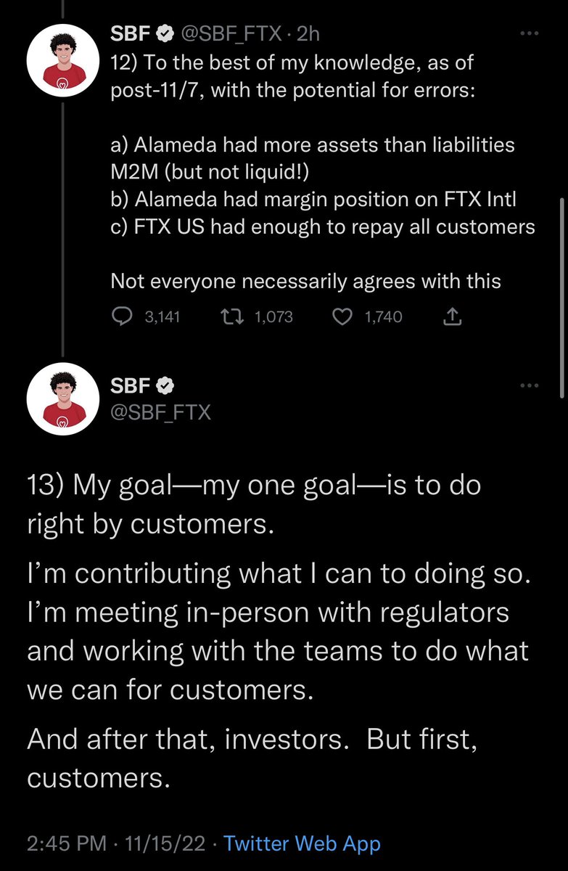This screenshot has width=568, height=871.
Task: Open more options on the top tweet
Action: pos(530,33)
